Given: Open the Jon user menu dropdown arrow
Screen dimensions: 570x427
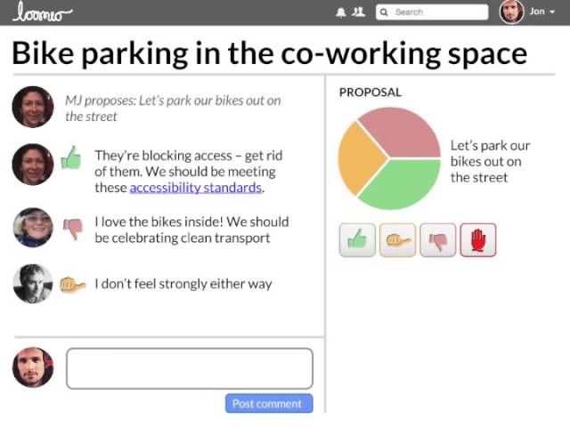Looking at the screenshot, I should (x=552, y=12).
